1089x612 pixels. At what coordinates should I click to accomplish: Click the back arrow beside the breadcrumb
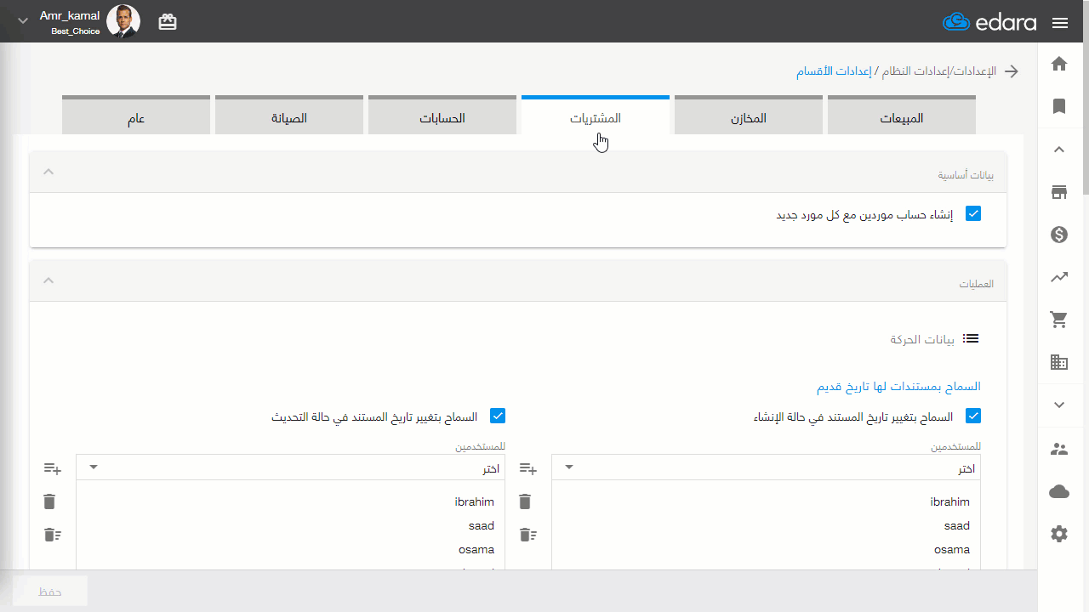(x=1012, y=71)
